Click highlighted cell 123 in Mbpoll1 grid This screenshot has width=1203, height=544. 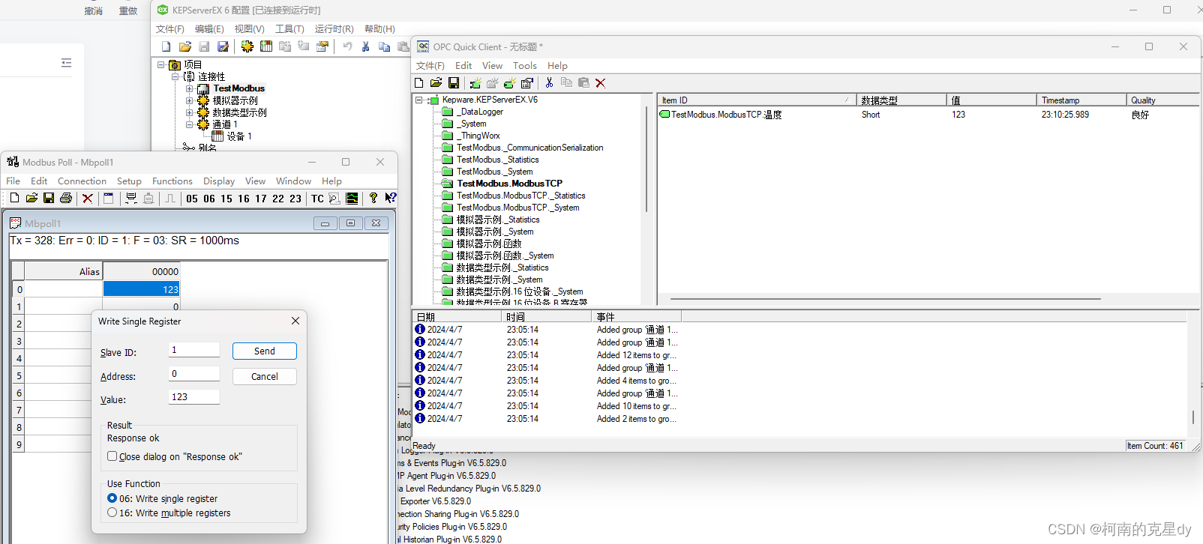(x=142, y=289)
